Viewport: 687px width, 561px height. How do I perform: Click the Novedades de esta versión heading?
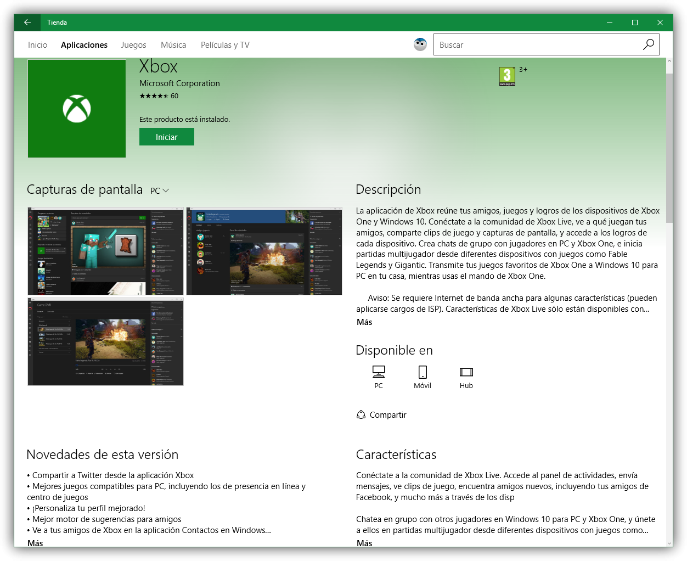click(x=103, y=455)
